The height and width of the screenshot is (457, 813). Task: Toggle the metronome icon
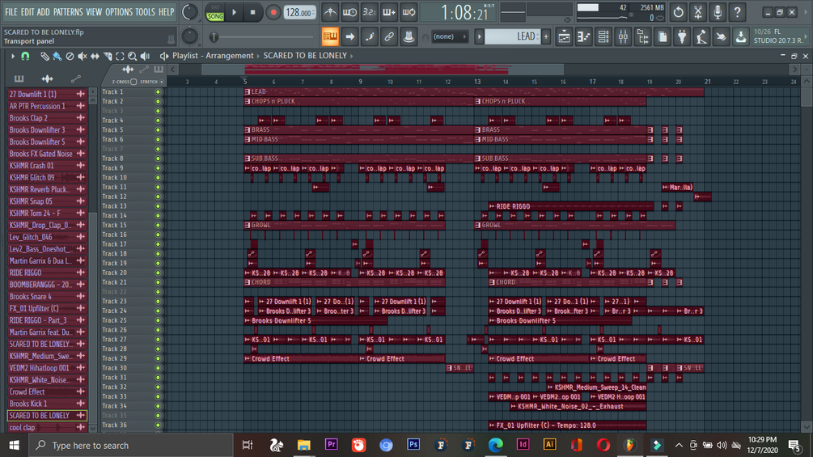click(330, 12)
